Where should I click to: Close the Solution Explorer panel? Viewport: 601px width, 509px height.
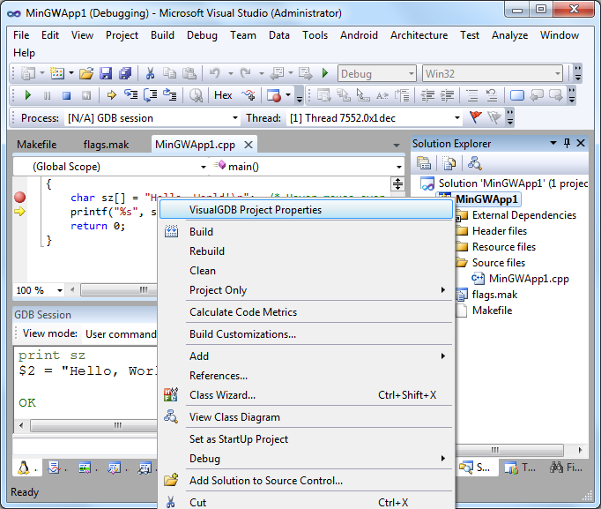pos(581,144)
